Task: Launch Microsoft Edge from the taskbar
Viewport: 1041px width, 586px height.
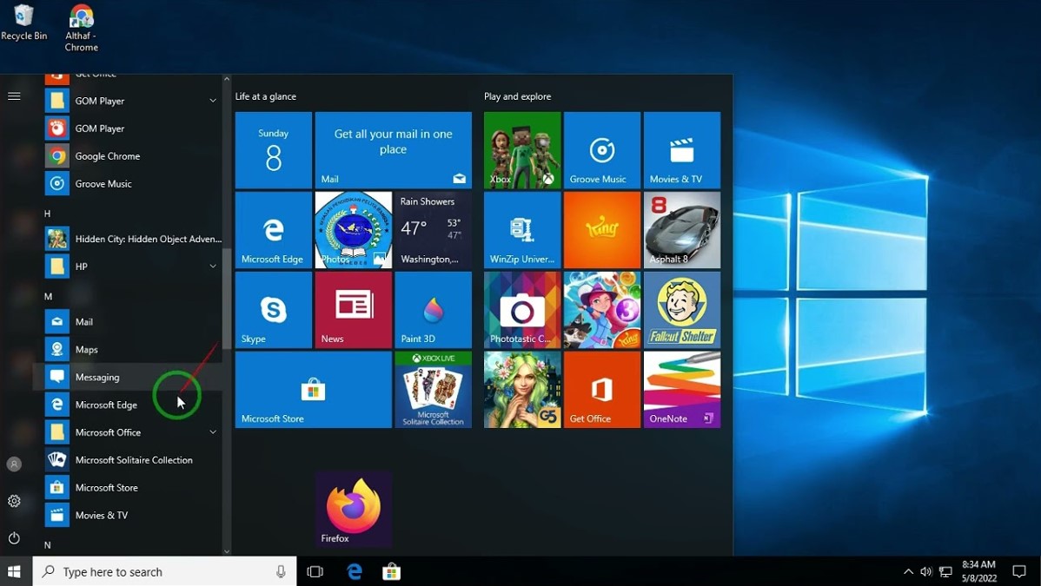Action: pos(353,571)
